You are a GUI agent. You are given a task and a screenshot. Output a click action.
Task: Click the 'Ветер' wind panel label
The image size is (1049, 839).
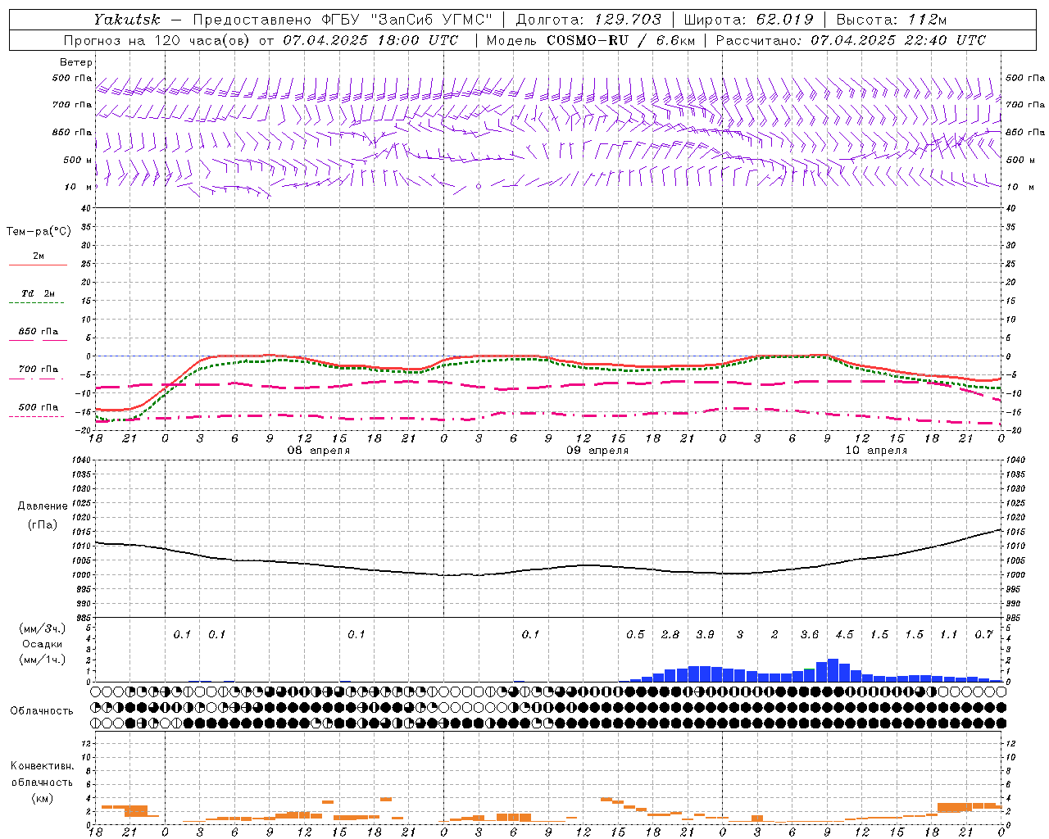point(76,62)
